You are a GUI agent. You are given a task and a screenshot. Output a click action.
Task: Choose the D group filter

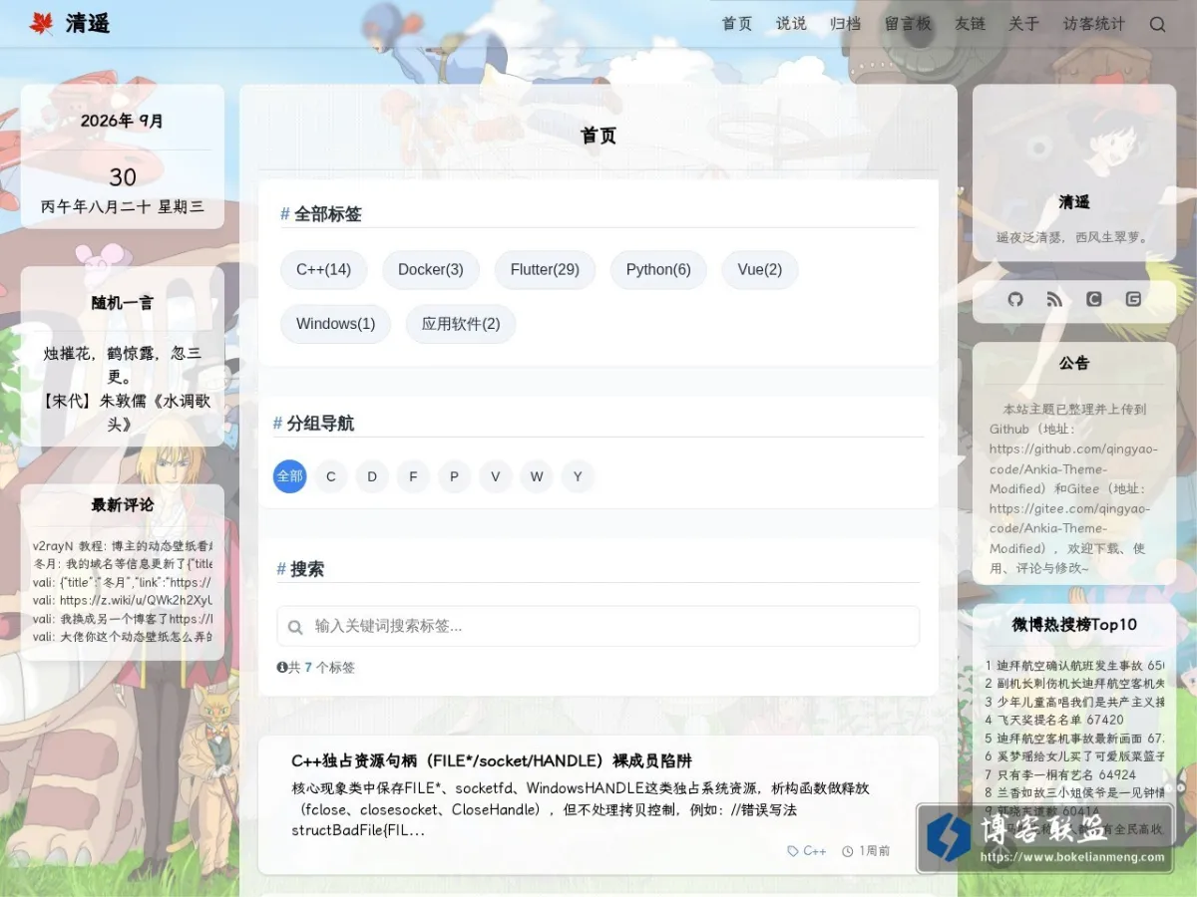(x=372, y=476)
